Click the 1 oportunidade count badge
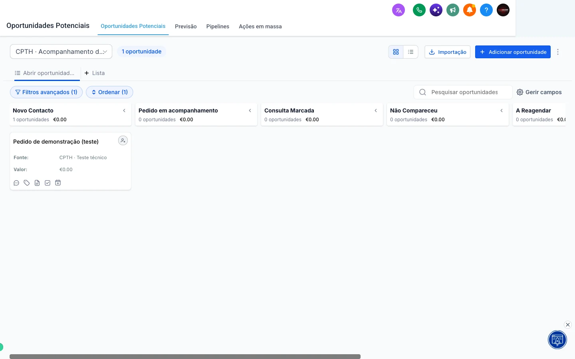 pyautogui.click(x=141, y=51)
